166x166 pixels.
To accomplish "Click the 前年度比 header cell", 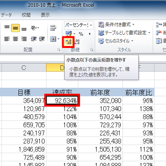I will click(x=139, y=92).
